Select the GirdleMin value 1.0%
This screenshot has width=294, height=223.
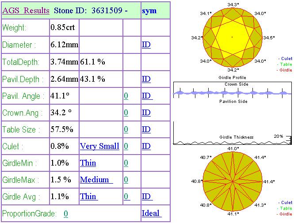tap(60, 163)
